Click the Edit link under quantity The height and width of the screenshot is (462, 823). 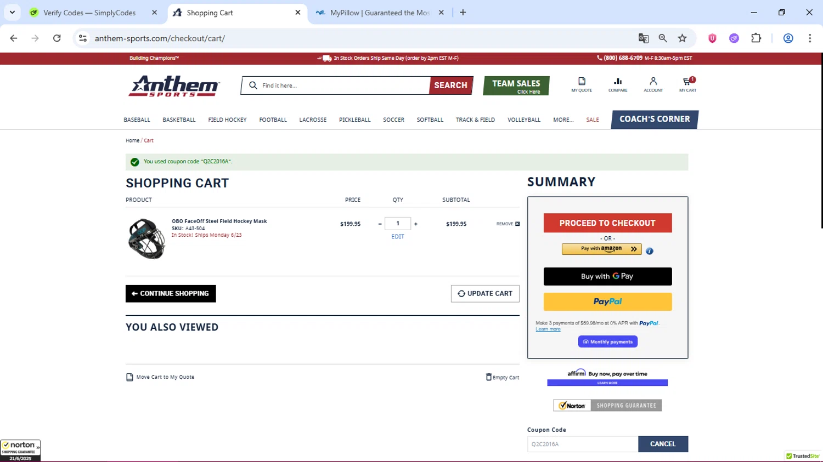[x=398, y=237]
